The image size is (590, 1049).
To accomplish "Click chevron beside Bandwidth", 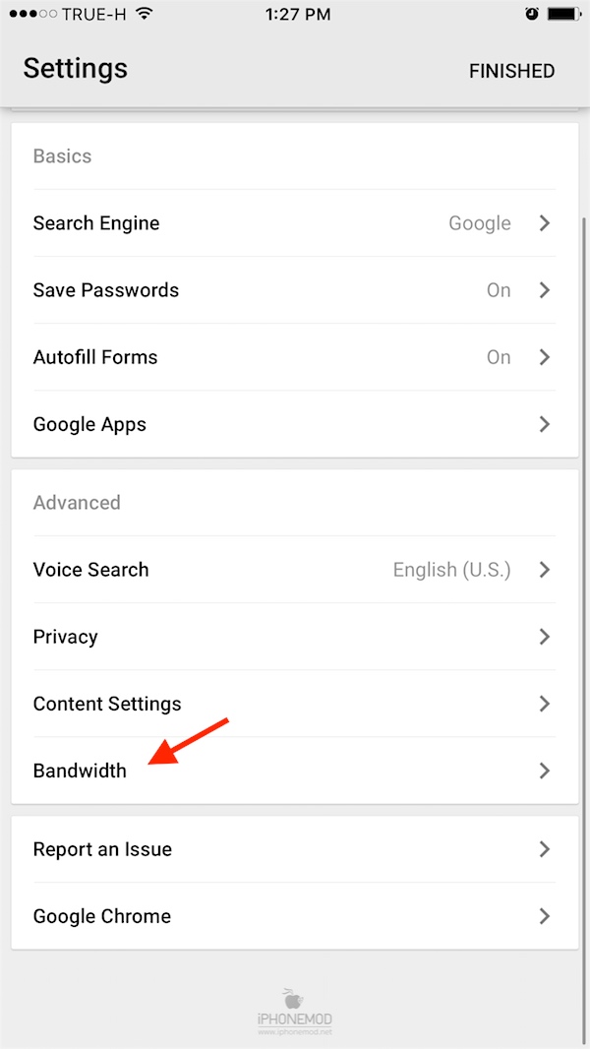I will pyautogui.click(x=545, y=771).
